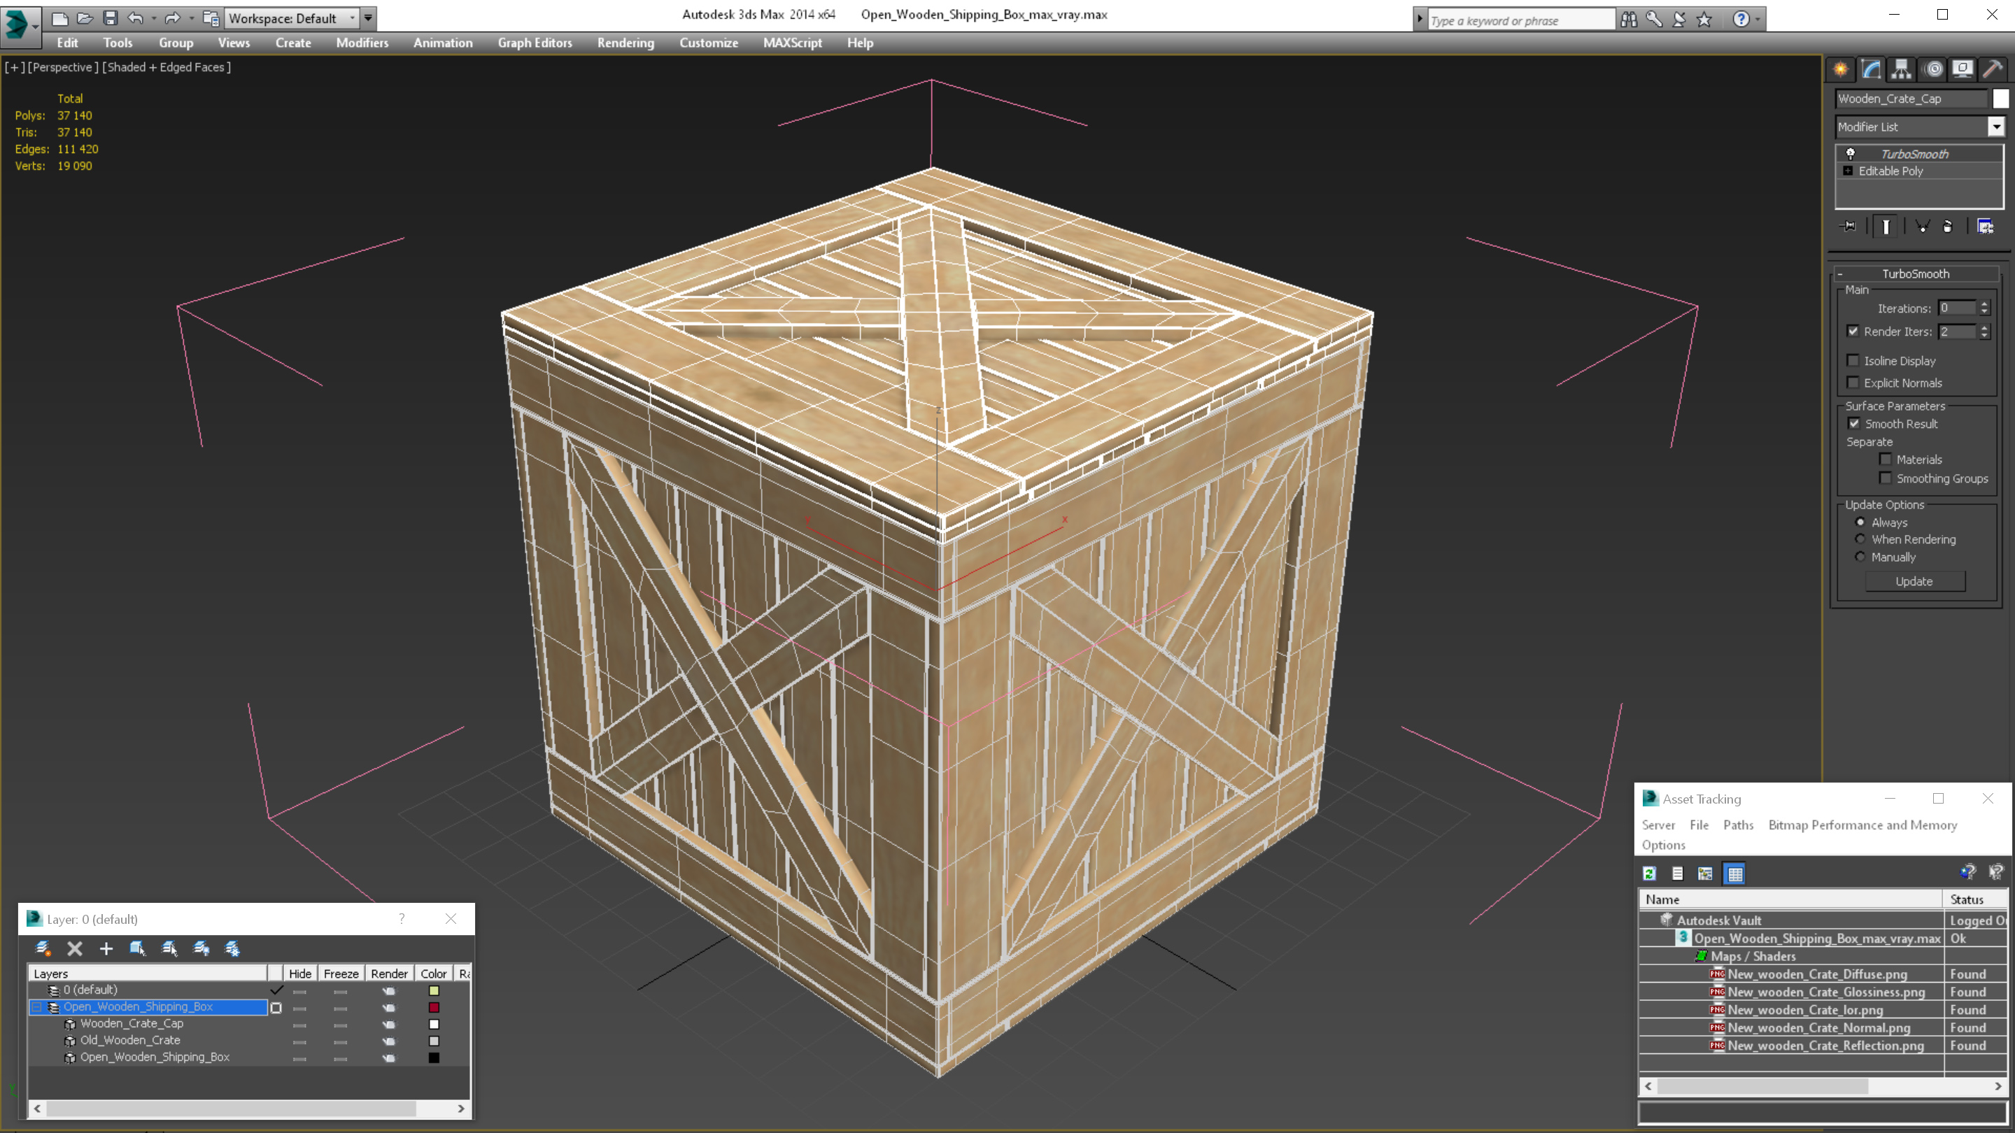Image resolution: width=2015 pixels, height=1133 pixels.
Task: Toggle TurboSmooth lightbulb in modifier stack
Action: click(x=1851, y=153)
